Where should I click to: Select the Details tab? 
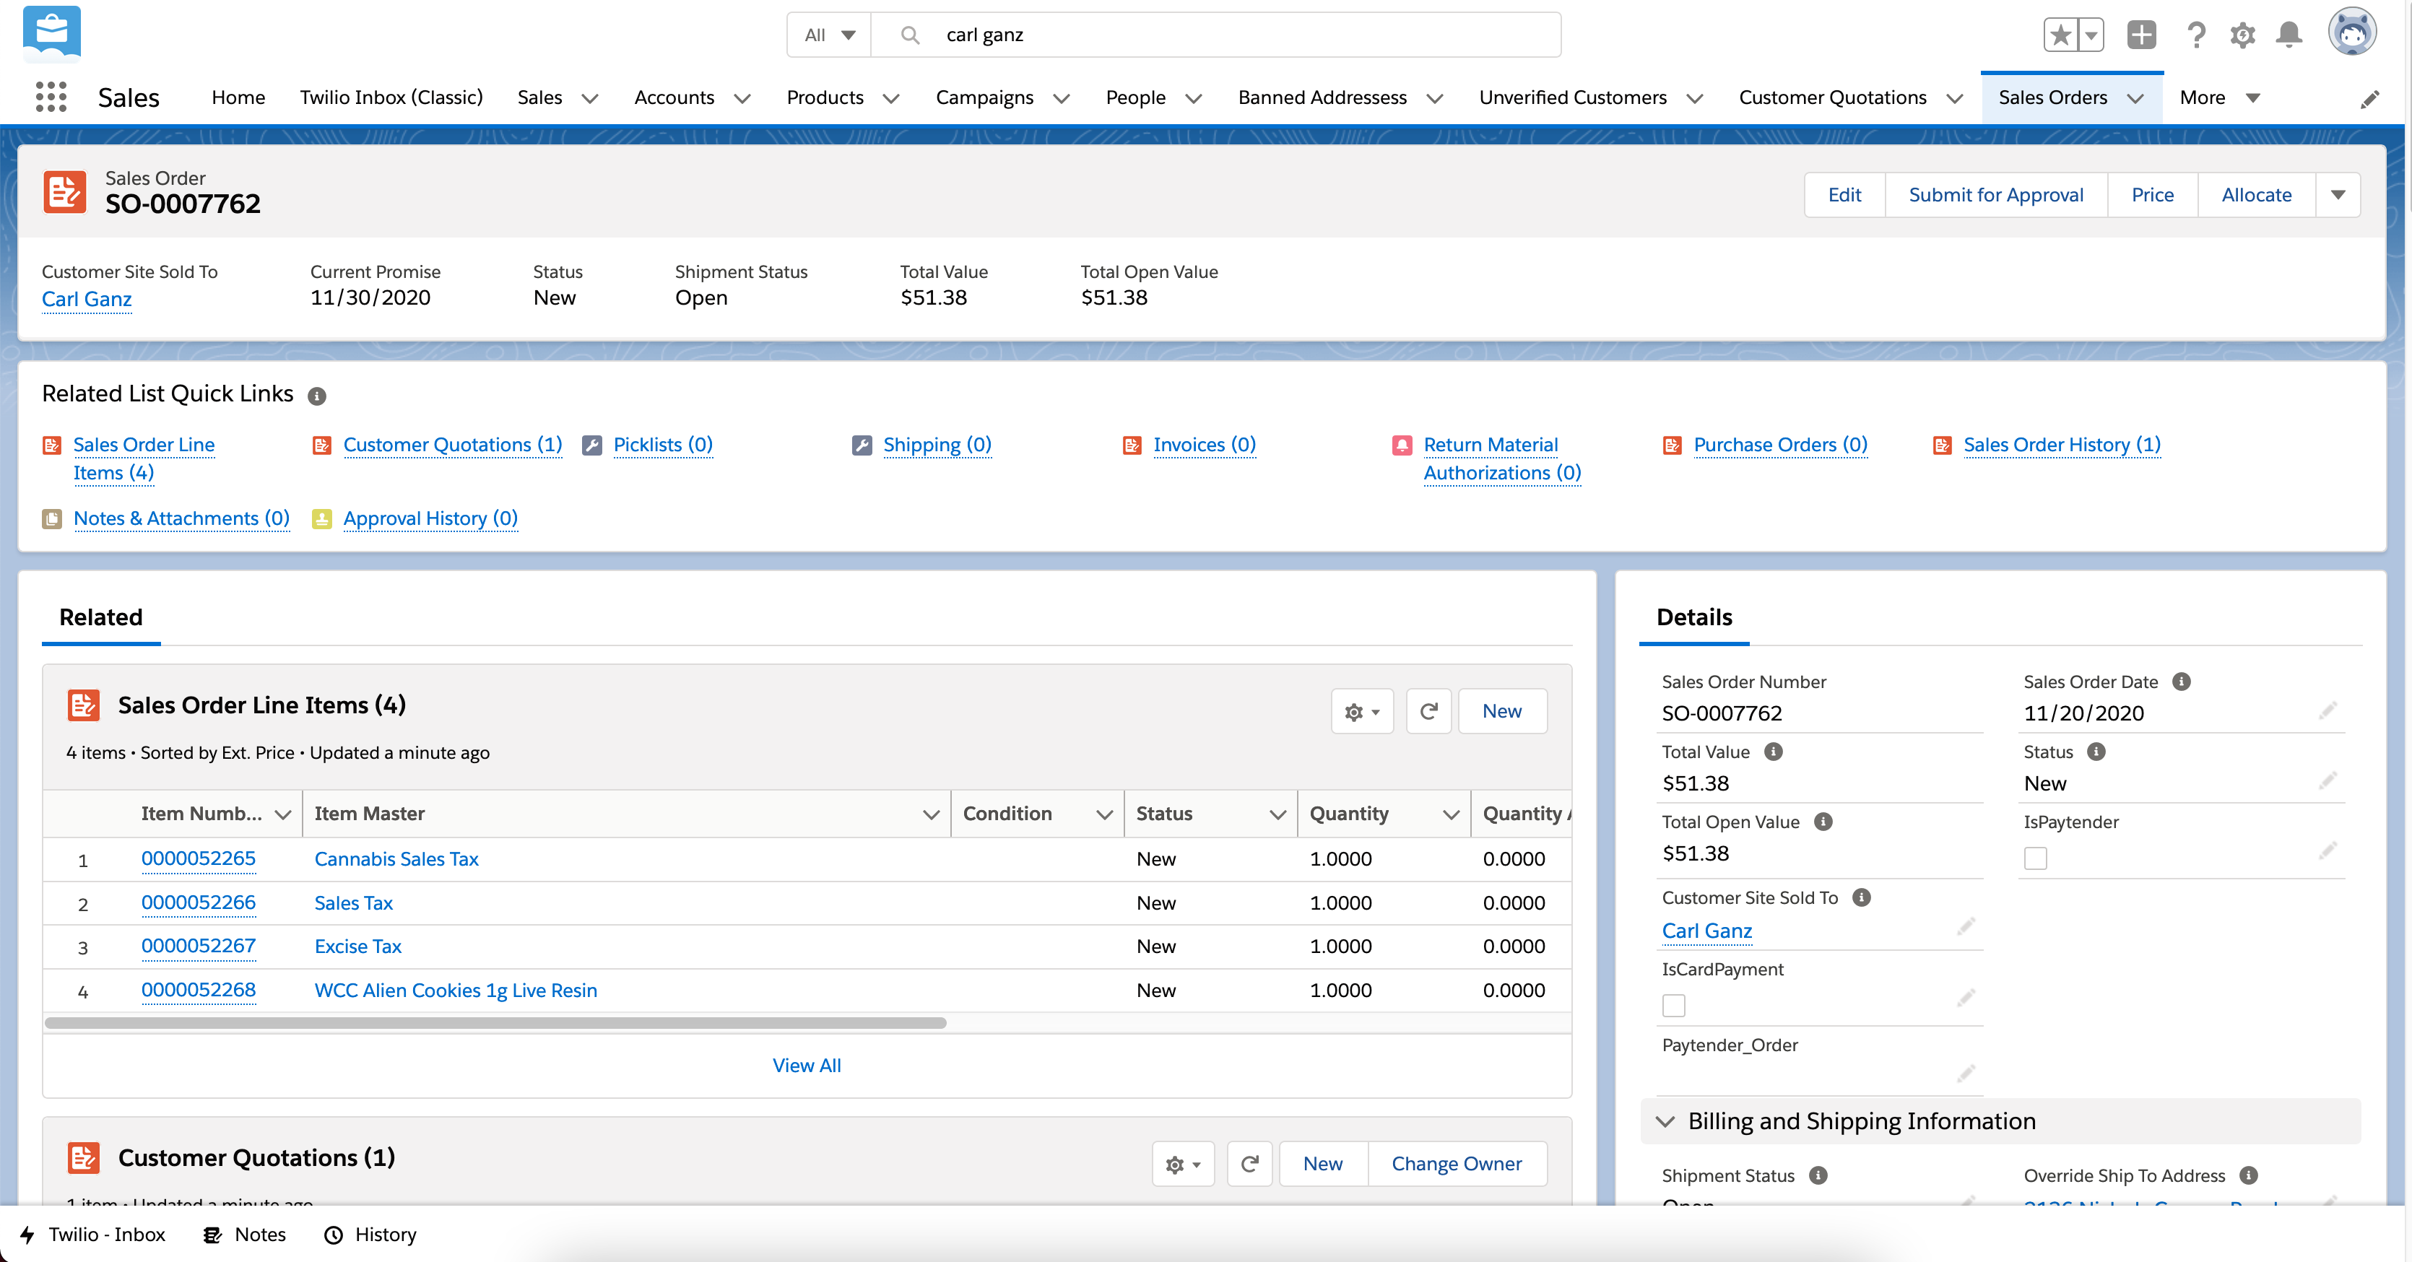1694,618
